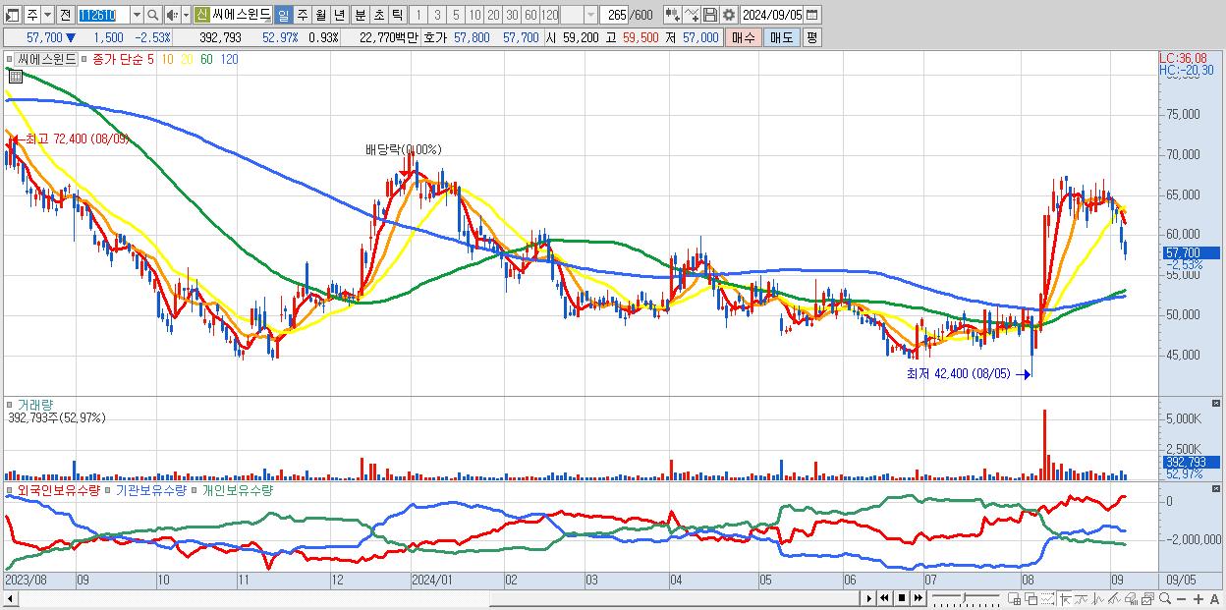Switch to monthly '월' chart period

(x=320, y=15)
